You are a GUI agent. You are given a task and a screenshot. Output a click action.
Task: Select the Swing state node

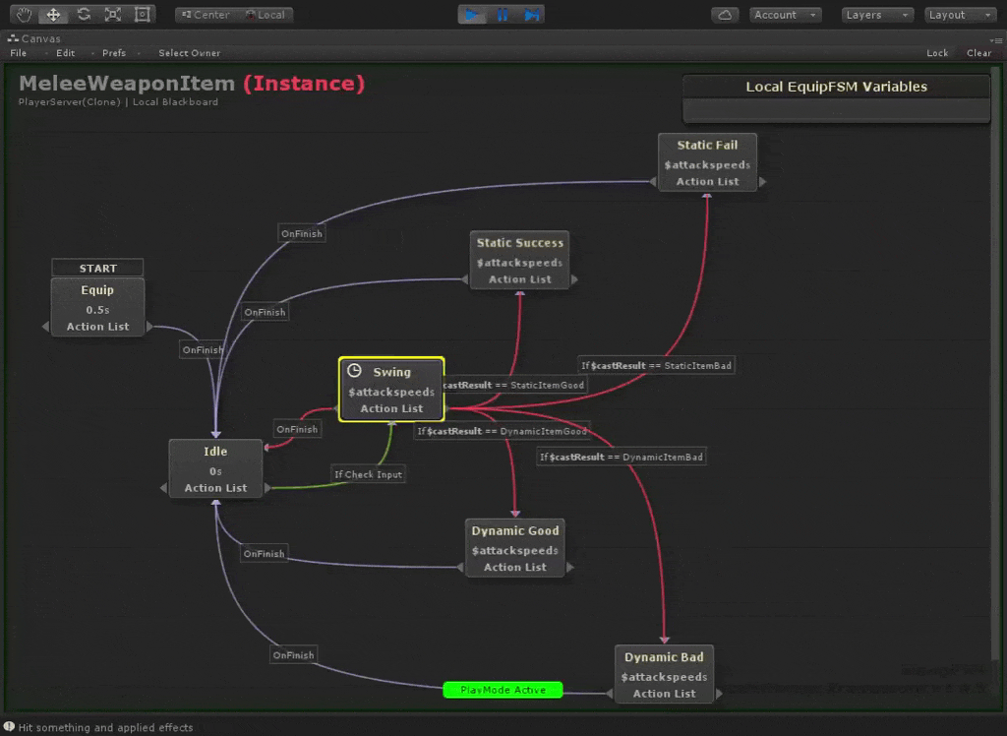pos(391,390)
